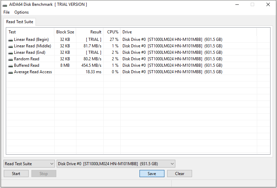The image size is (277, 188).
Task: Sort by the Result column header
Action: [90, 32]
